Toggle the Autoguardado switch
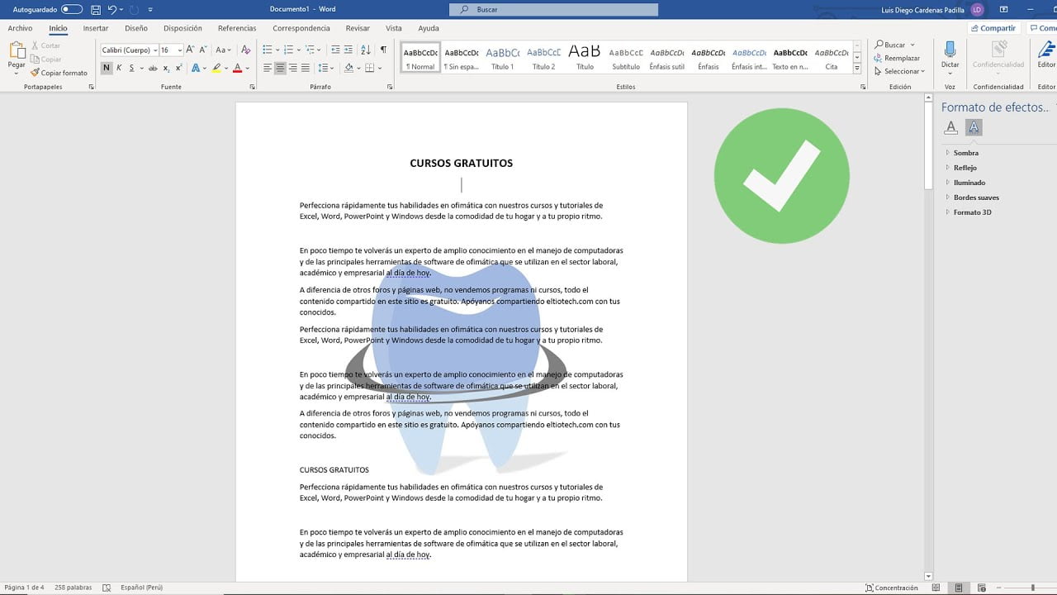The width and height of the screenshot is (1057, 595). (72, 9)
